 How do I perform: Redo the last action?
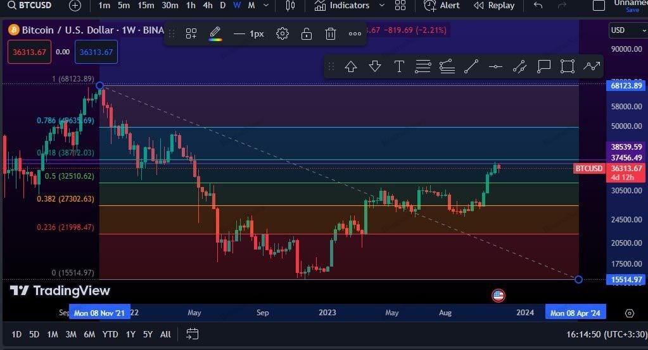562,5
